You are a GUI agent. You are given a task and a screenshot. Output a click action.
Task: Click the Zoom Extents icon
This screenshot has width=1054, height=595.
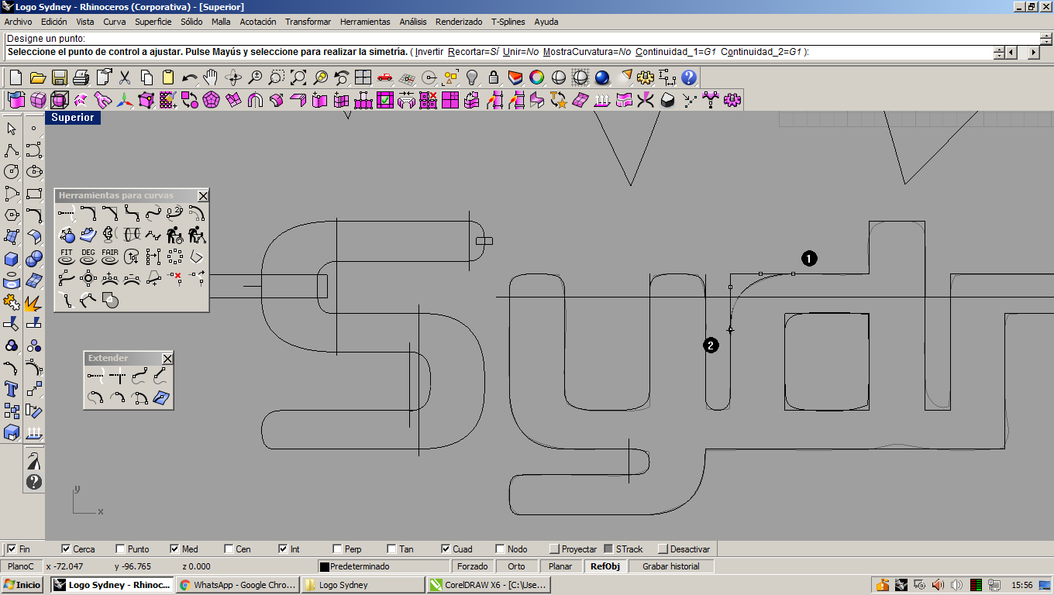click(x=298, y=77)
